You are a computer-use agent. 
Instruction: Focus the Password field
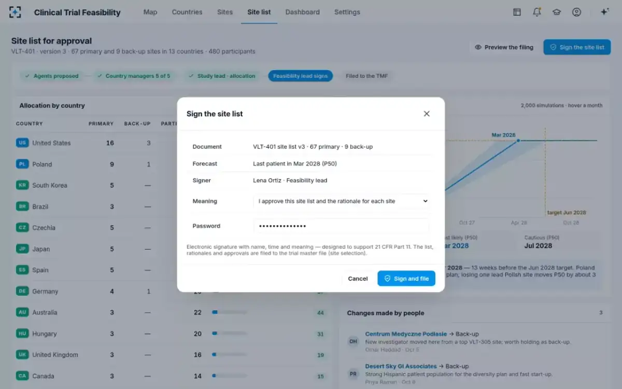pos(341,226)
